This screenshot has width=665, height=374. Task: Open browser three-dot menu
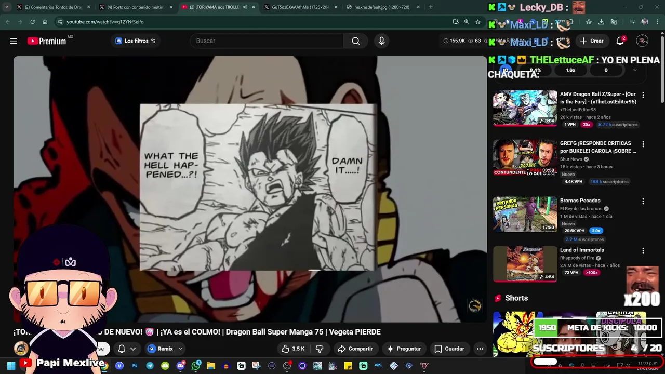click(657, 22)
